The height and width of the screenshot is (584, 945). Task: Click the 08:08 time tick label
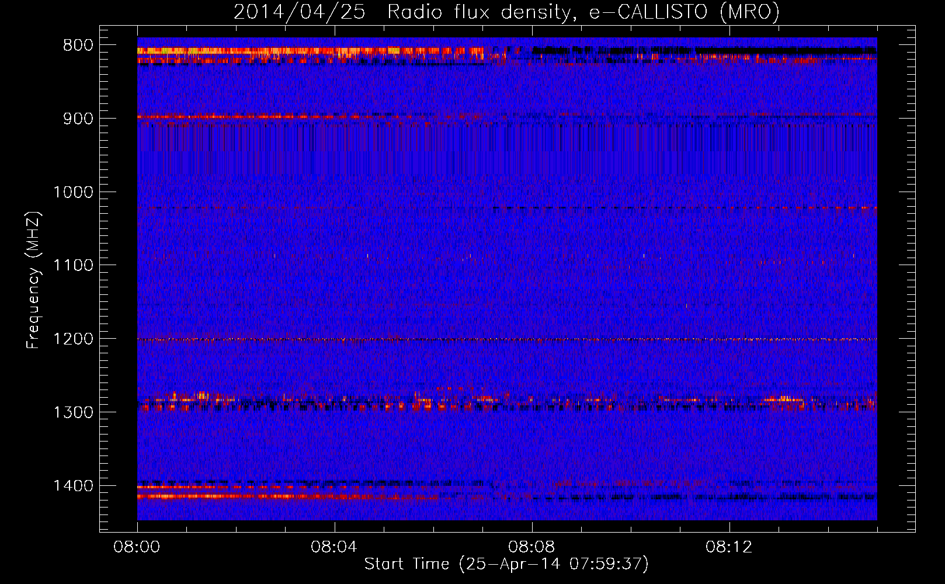[x=531, y=547]
